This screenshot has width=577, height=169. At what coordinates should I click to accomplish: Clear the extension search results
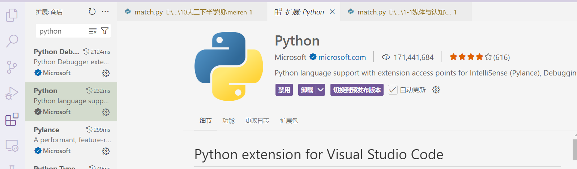(x=93, y=31)
